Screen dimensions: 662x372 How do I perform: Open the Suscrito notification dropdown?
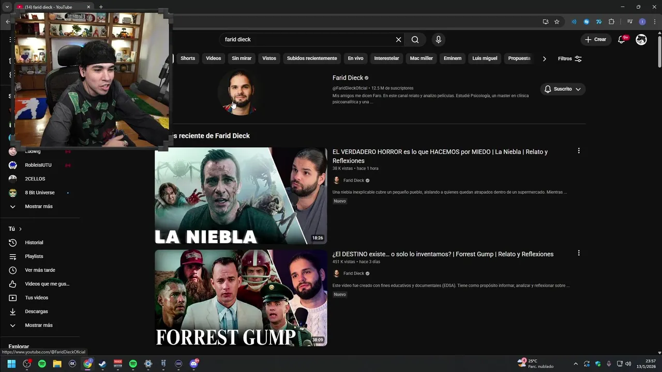[563, 89]
